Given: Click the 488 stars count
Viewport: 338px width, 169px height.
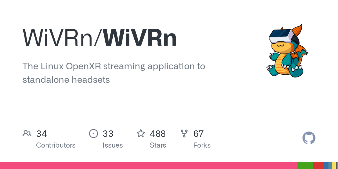Looking at the screenshot, I should [x=158, y=134].
